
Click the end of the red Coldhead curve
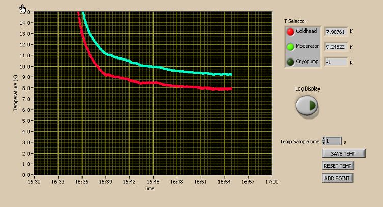pos(231,89)
